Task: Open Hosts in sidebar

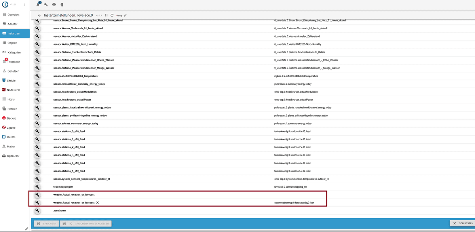Action: (x=15, y=99)
